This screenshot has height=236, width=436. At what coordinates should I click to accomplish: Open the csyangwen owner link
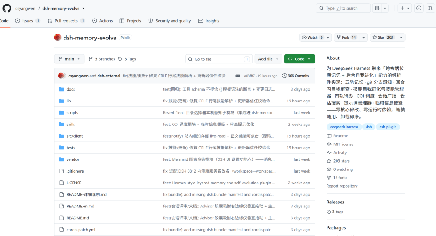(25, 8)
